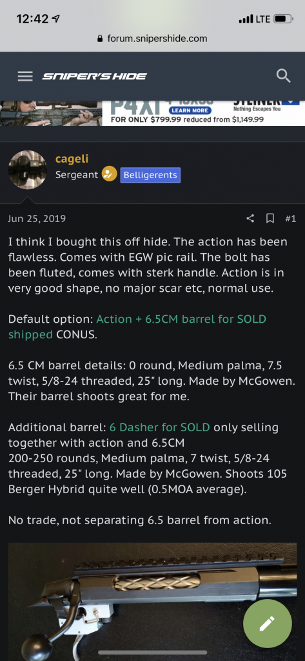Open cageli's user profile name
The width and height of the screenshot is (305, 661).
72,159
